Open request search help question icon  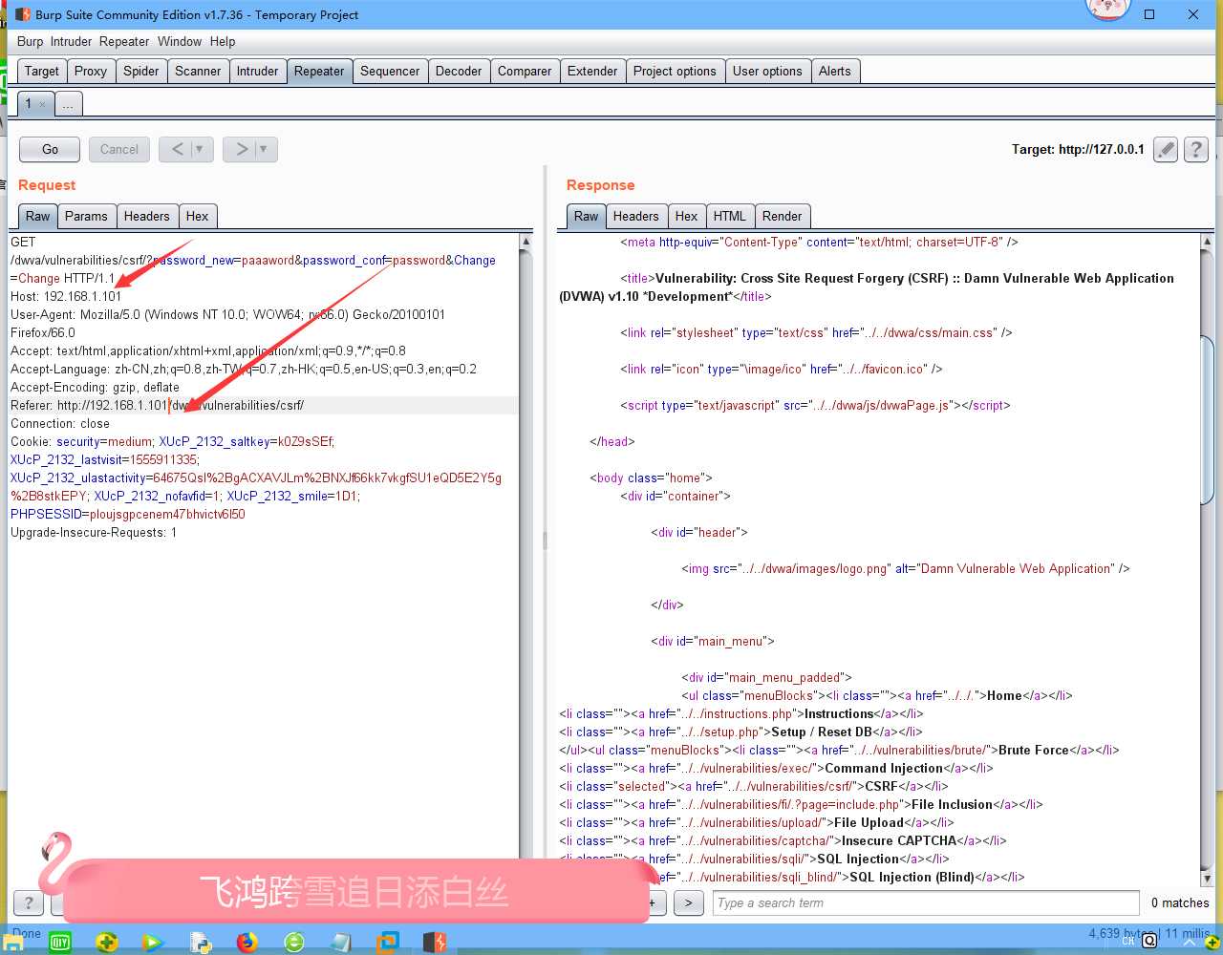29,902
